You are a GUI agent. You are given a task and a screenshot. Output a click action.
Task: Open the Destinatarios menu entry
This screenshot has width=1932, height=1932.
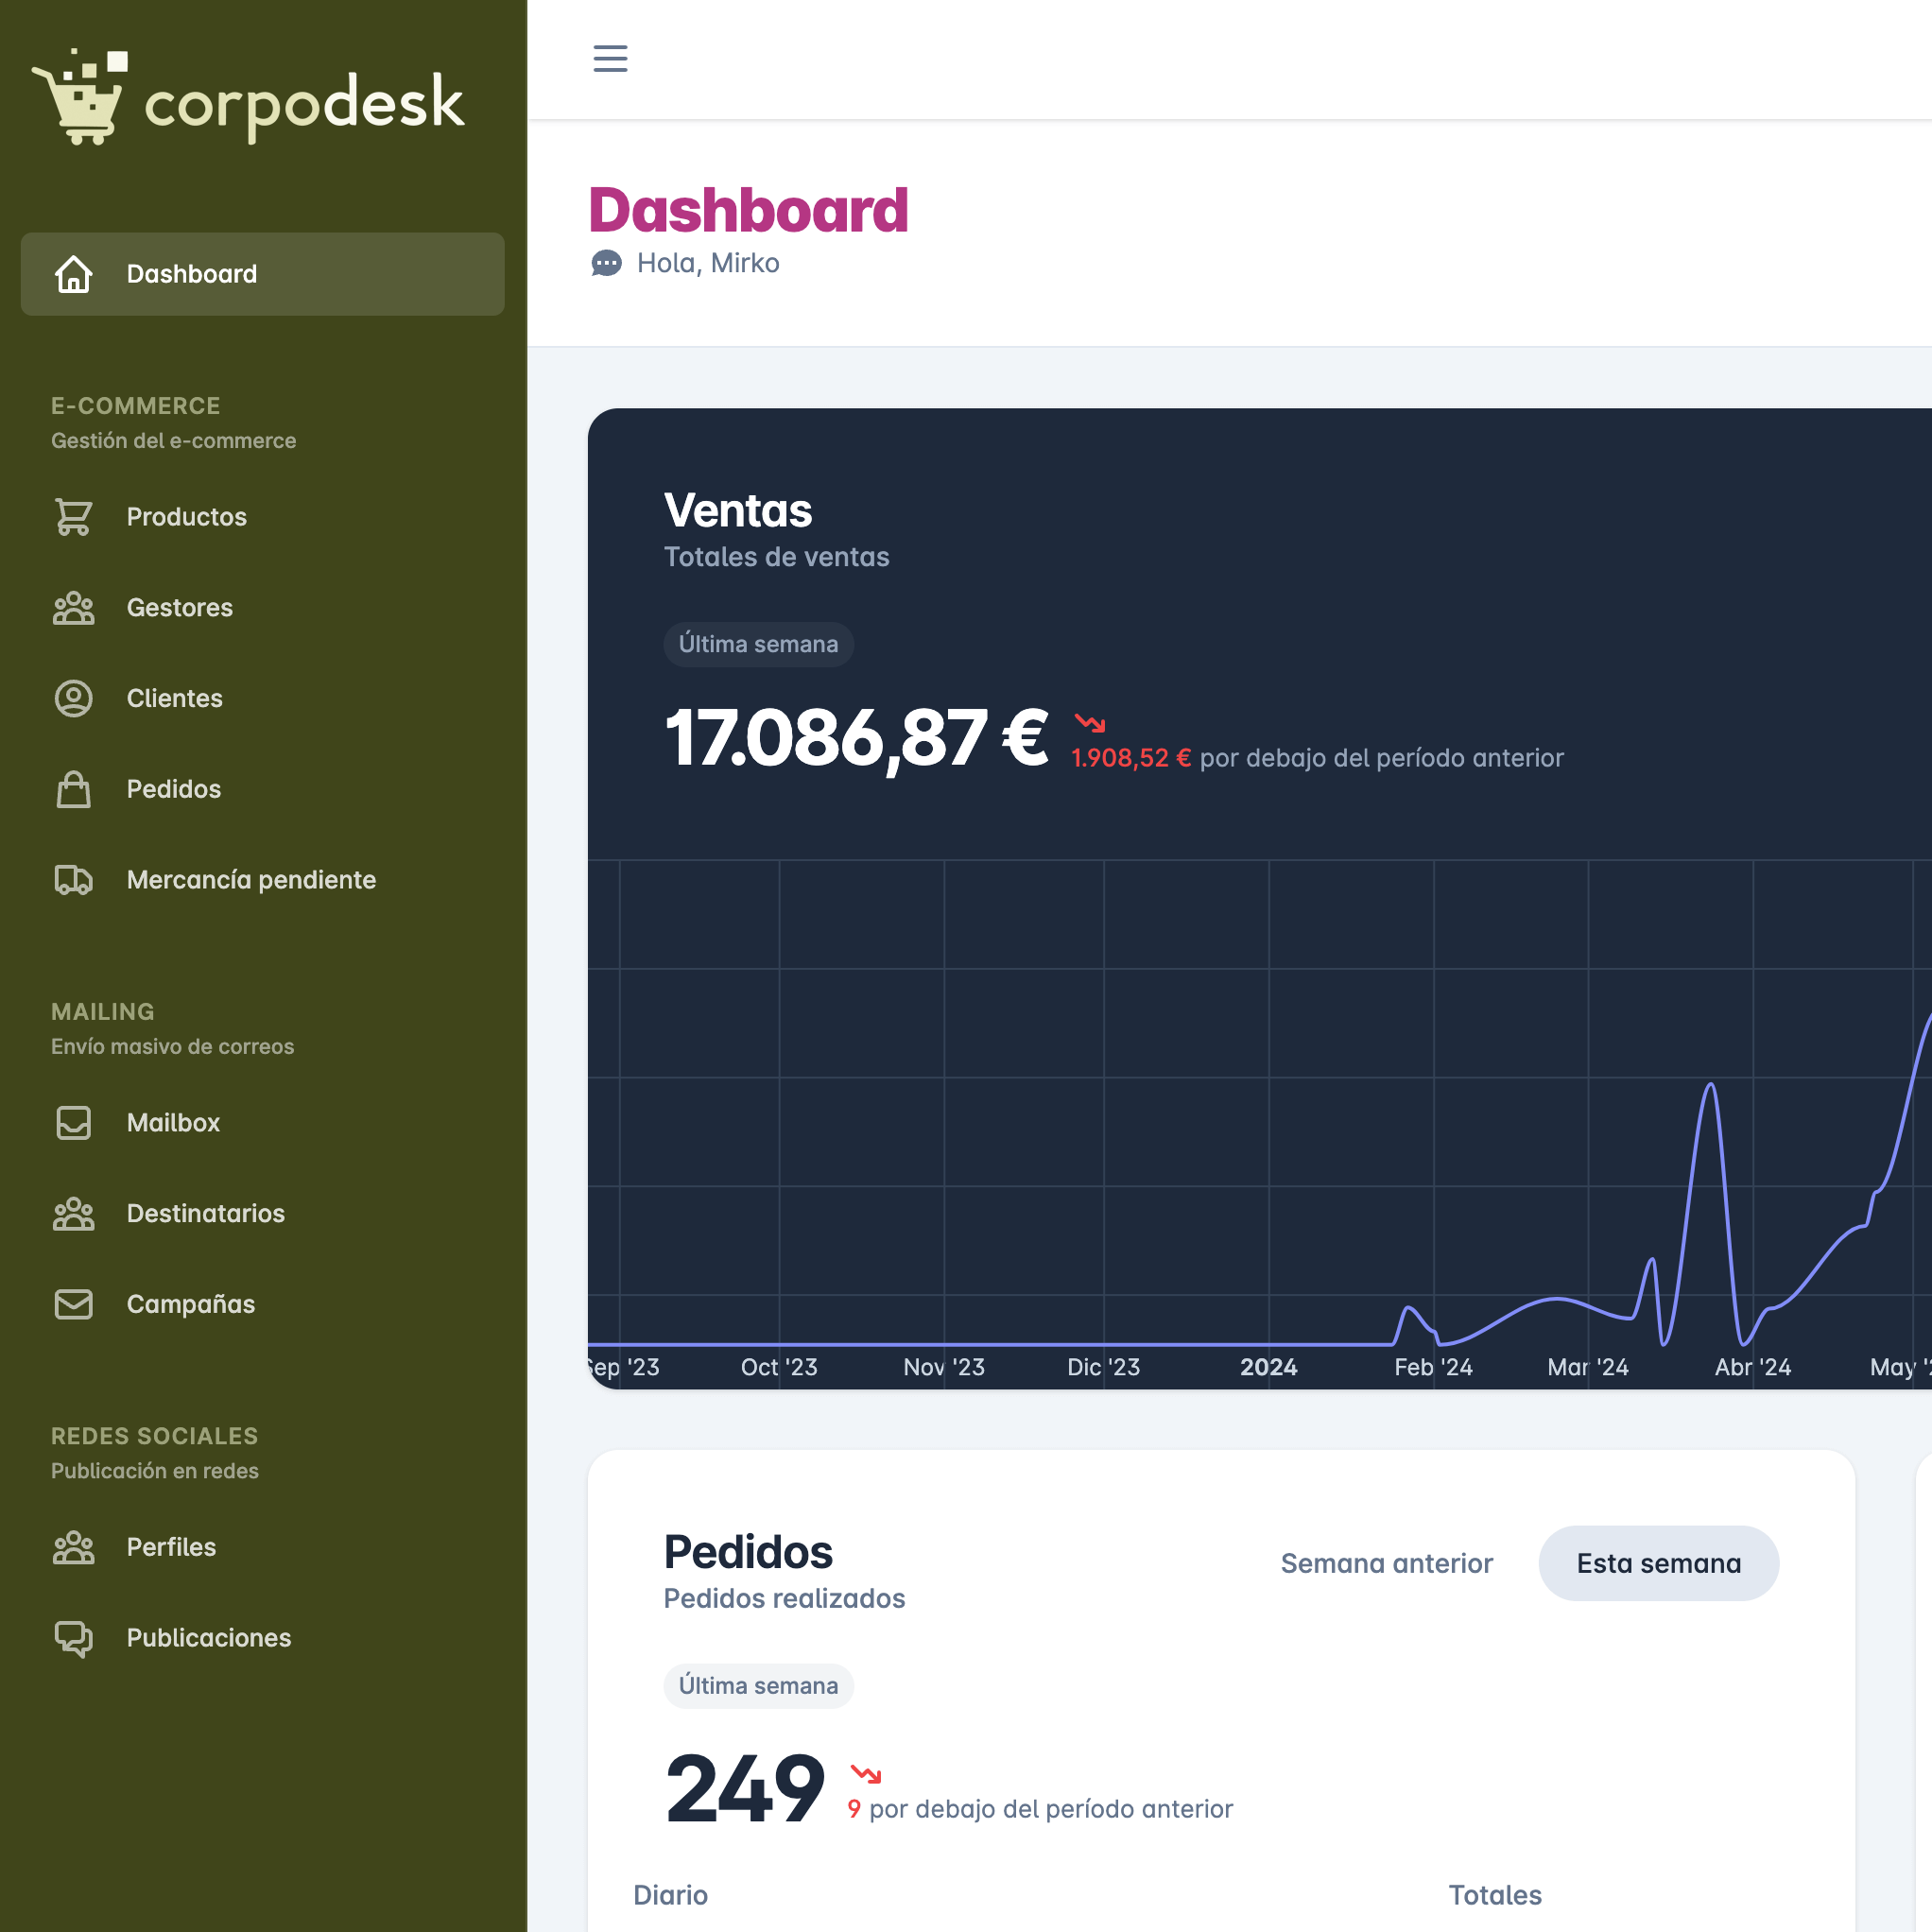[205, 1213]
